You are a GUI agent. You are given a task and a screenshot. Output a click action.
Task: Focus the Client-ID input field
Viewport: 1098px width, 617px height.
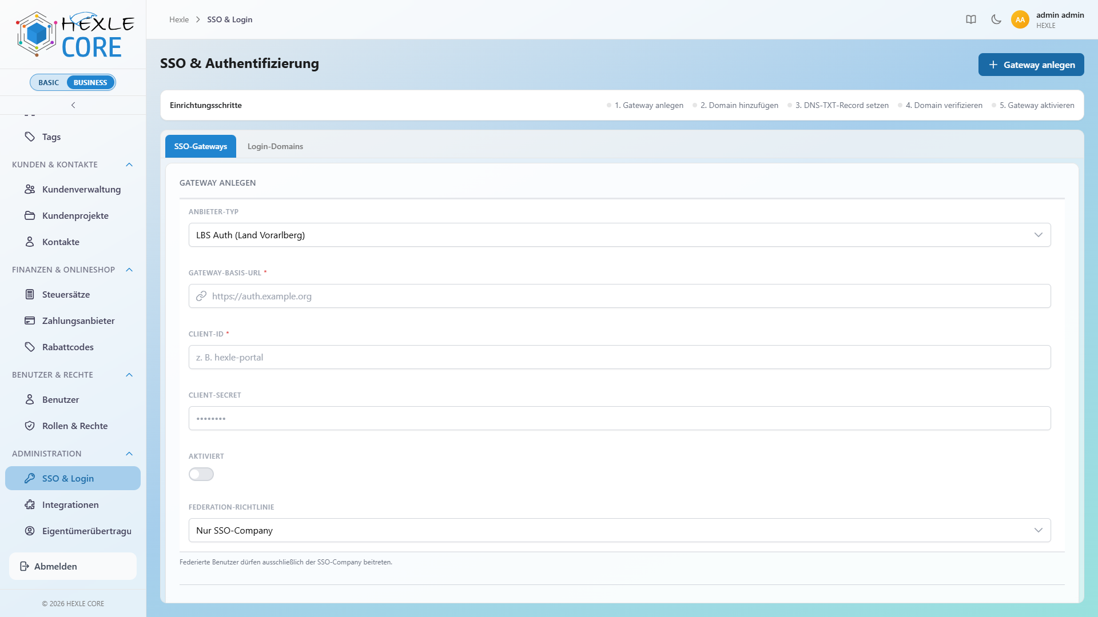tap(620, 357)
